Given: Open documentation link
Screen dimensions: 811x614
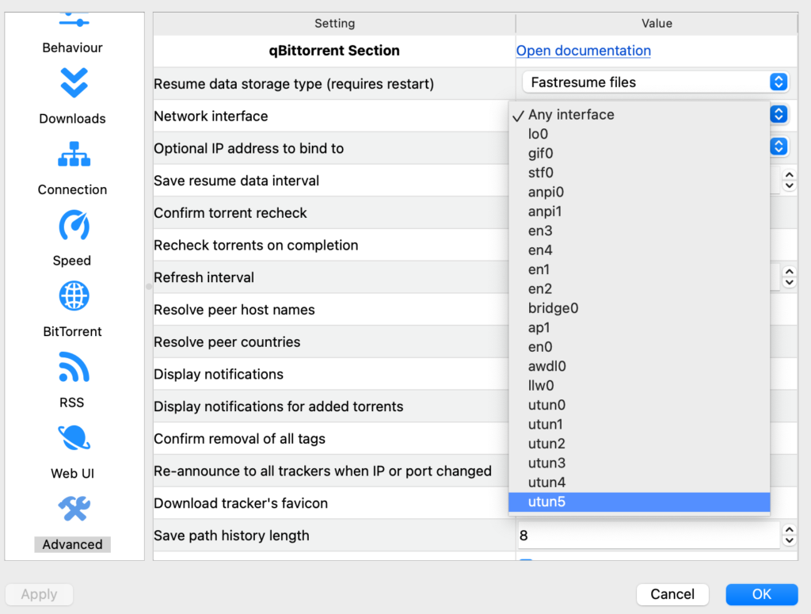Looking at the screenshot, I should pyautogui.click(x=584, y=51).
